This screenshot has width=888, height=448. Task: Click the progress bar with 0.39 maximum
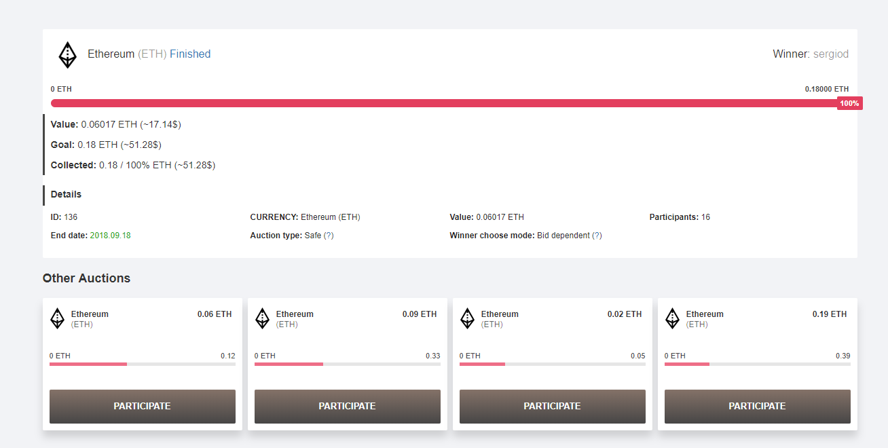758,365
